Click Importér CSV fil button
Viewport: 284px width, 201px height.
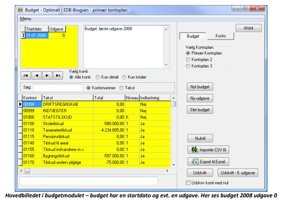coord(208,150)
